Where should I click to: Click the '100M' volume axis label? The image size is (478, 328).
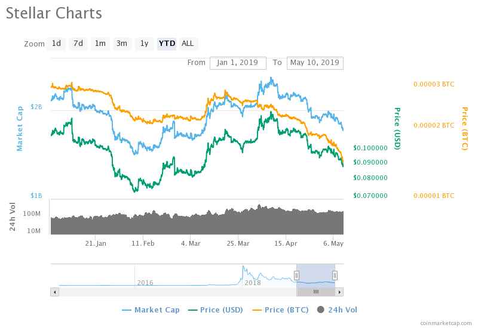pyautogui.click(x=32, y=213)
